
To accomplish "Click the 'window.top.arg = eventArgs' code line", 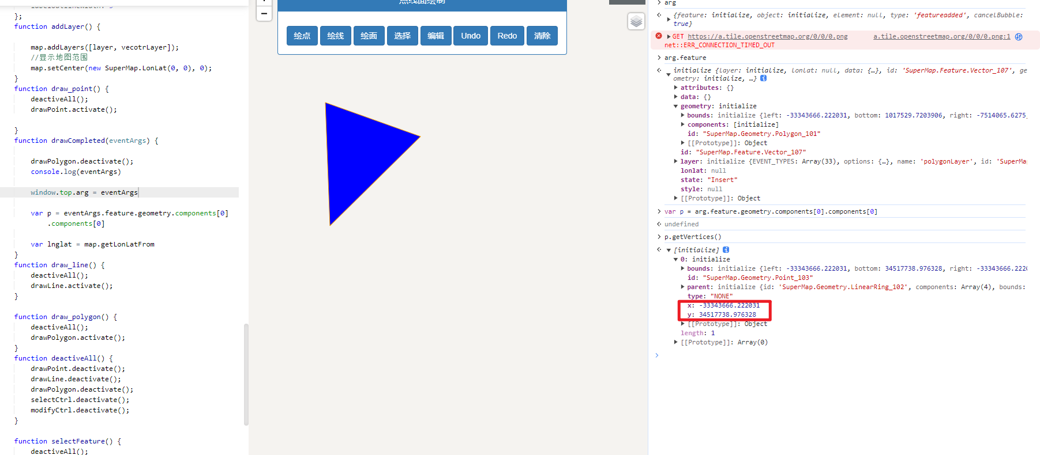I will (84, 192).
